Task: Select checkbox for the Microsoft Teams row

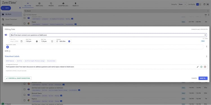Action: [x=24, y=95]
